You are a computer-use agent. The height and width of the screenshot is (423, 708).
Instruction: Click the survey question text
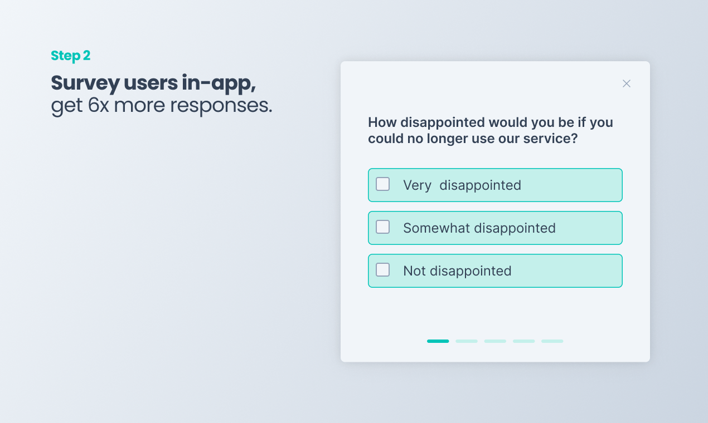(490, 130)
